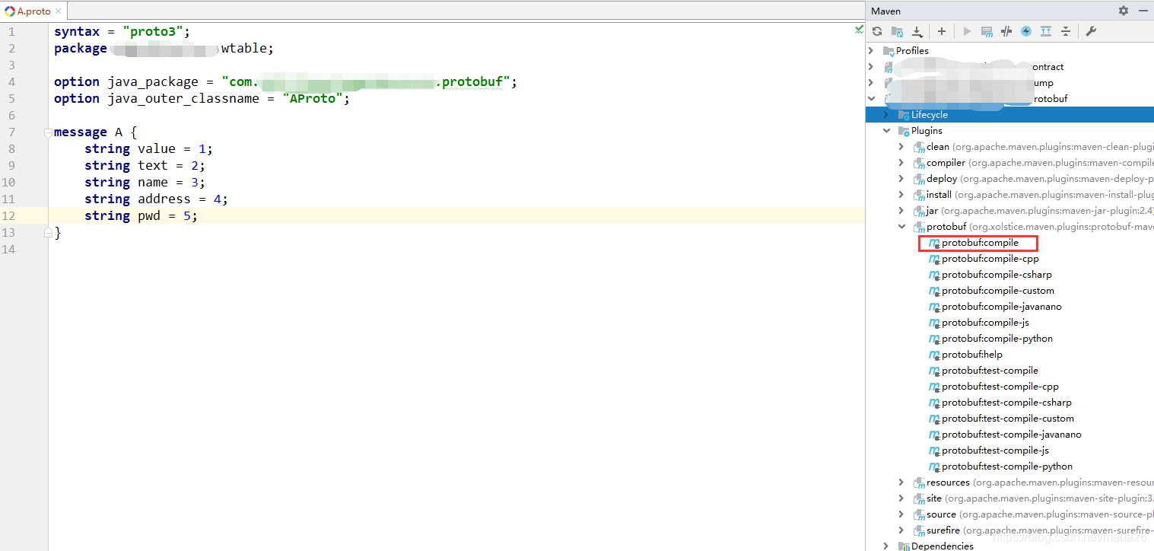This screenshot has height=551, width=1154.
Task: Click the java_package keyword on line 4
Action: 153,81
